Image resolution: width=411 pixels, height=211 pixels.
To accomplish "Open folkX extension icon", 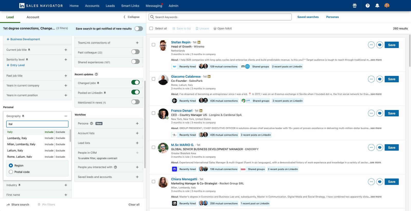I will click(x=215, y=28).
